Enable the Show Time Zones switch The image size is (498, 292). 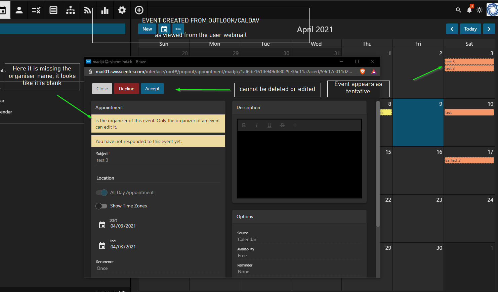point(101,206)
